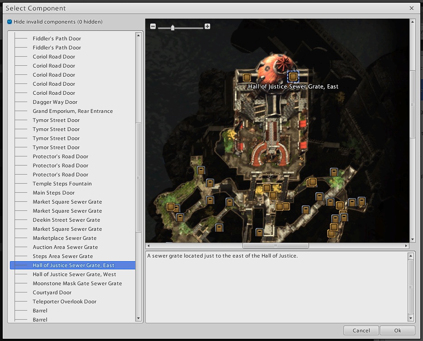Zoom in the map with the plus icon
The width and height of the screenshot is (423, 341).
(x=207, y=26)
